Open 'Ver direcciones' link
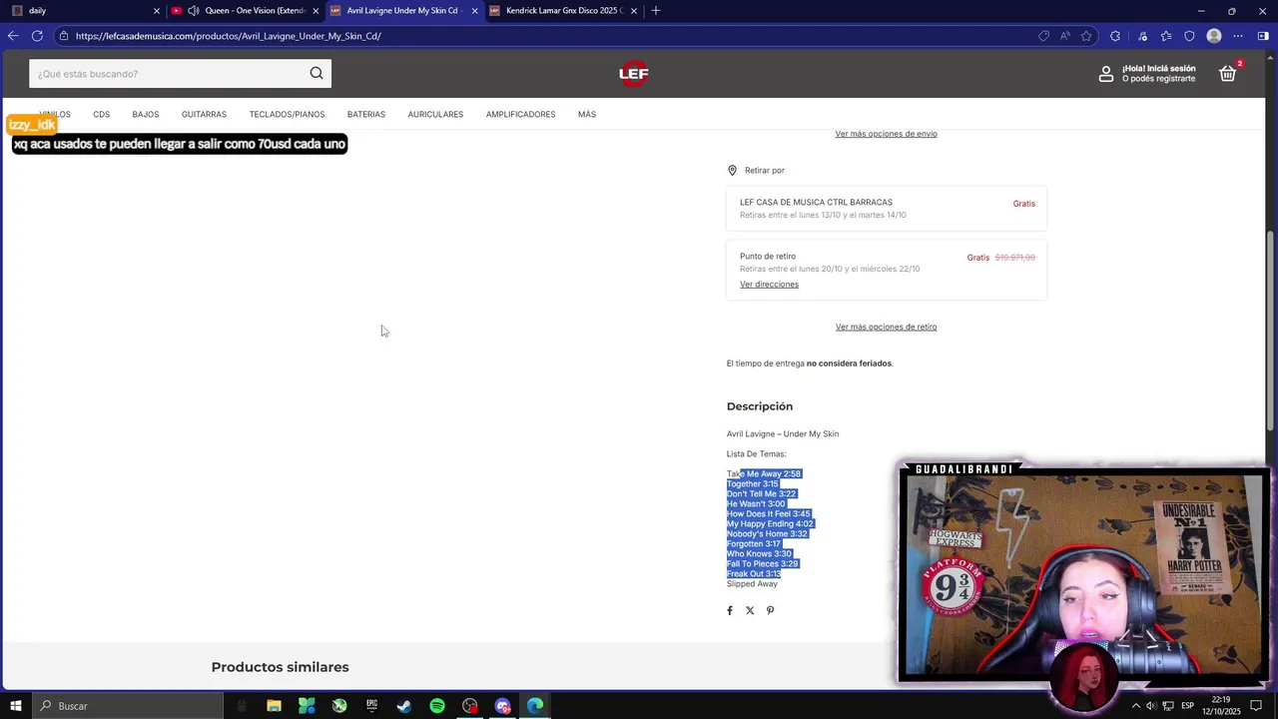Image resolution: width=1278 pixels, height=719 pixels. (769, 285)
